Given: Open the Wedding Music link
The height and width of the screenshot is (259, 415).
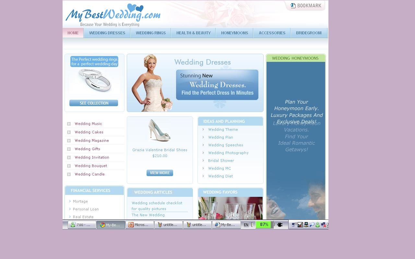Looking at the screenshot, I should [x=88, y=124].
